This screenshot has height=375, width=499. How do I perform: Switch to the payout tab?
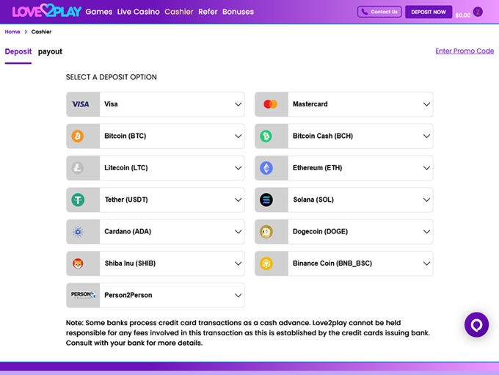pos(50,51)
